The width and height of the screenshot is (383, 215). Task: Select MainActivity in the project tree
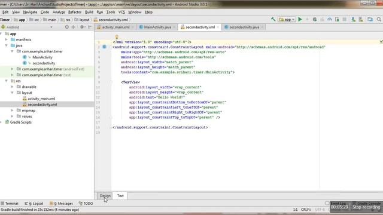coord(42,57)
